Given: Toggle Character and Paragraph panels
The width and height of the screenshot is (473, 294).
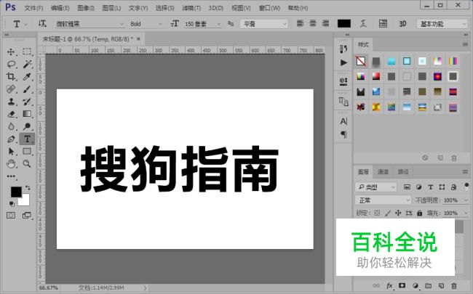Looking at the screenshot, I should click(383, 23).
